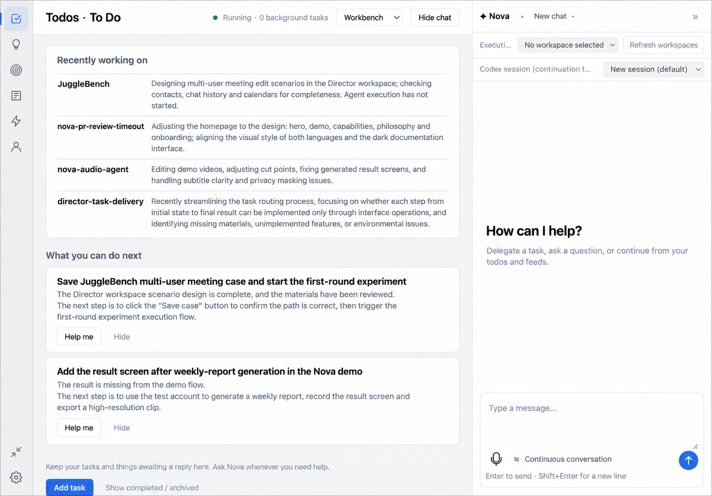Click the Refresh workspaces button

pos(664,45)
